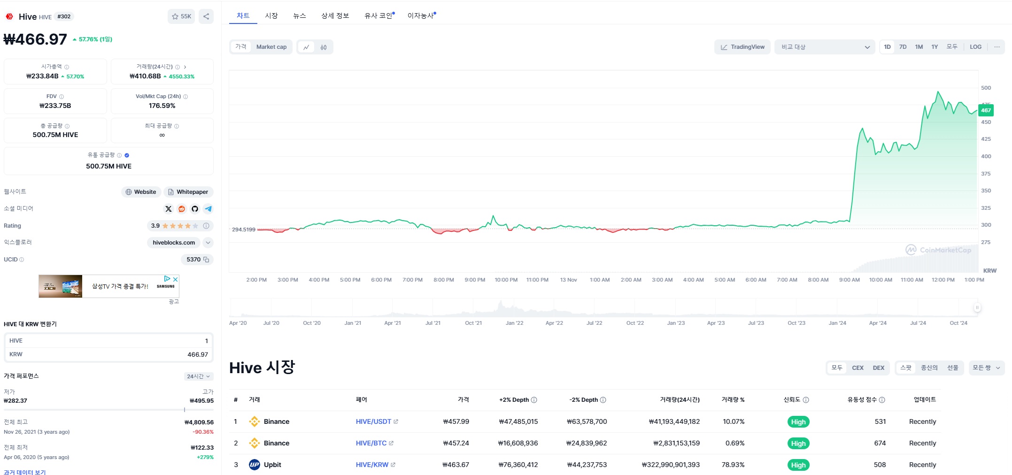Click the HIVE amount converter field
Image resolution: width=1012 pixels, height=475 pixels.
[108, 341]
